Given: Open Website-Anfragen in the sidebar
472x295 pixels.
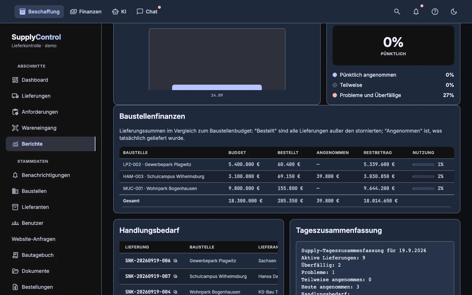Looking at the screenshot, I should click(33, 239).
